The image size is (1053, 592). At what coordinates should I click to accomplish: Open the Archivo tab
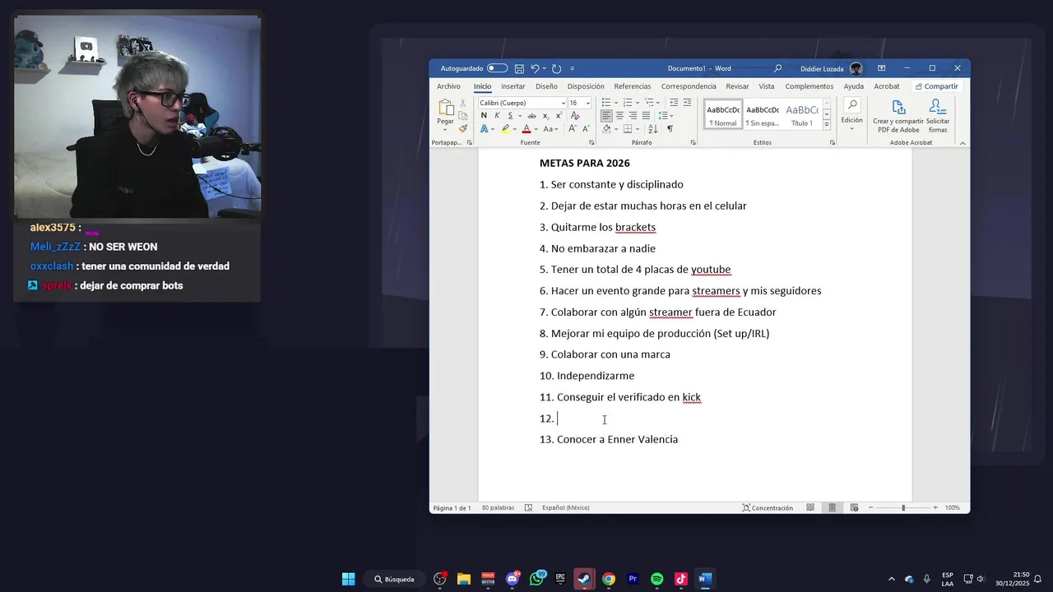448,86
